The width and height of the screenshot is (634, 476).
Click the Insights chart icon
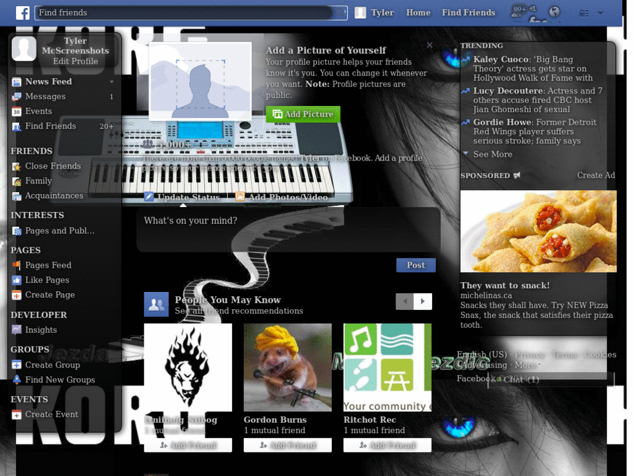(x=17, y=330)
